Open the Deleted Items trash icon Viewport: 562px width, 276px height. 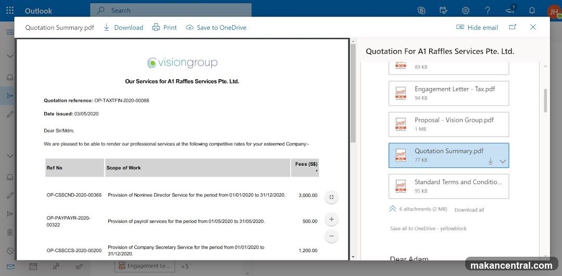[x=10, y=232]
